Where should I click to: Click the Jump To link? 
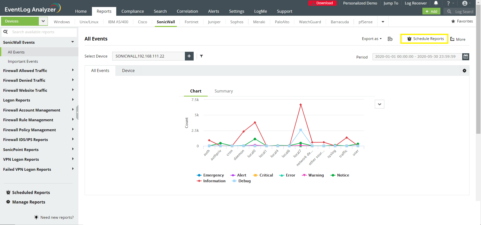tap(391, 3)
